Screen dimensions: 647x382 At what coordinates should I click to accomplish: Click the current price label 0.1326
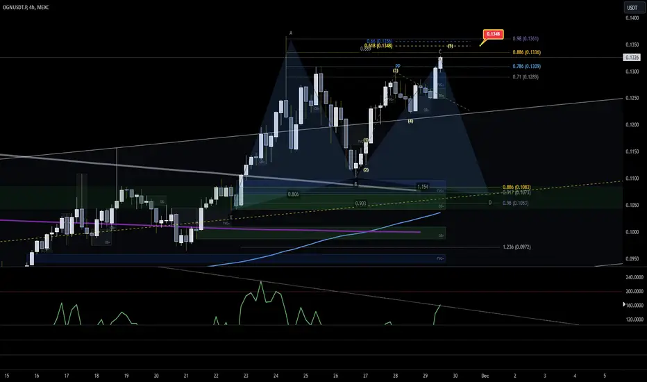point(632,58)
